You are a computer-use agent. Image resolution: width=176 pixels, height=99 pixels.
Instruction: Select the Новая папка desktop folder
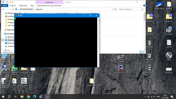(x=92, y=82)
